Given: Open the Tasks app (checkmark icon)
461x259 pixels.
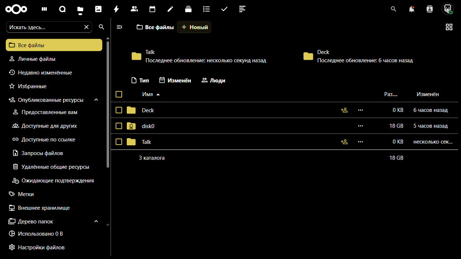Looking at the screenshot, I should (224, 9).
